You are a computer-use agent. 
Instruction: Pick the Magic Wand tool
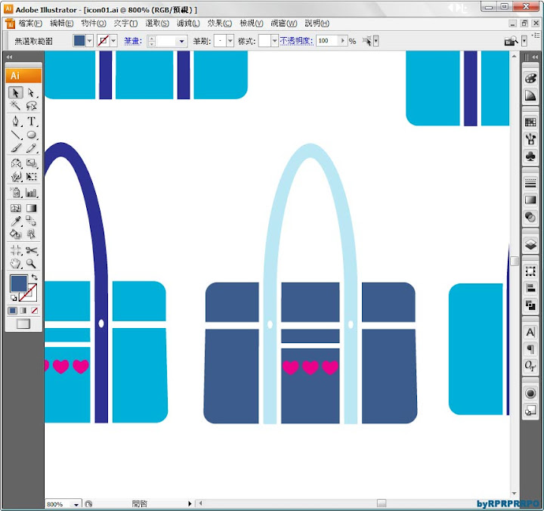(16, 107)
